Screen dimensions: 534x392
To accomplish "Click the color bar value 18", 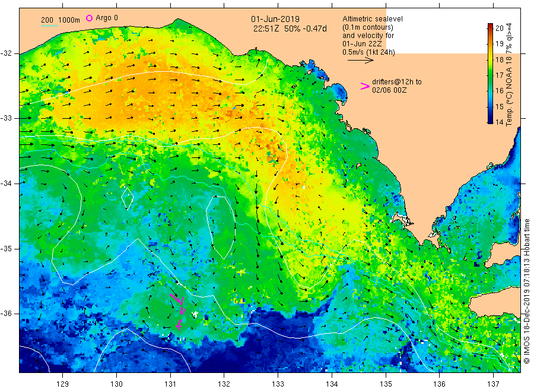I will tap(500, 59).
